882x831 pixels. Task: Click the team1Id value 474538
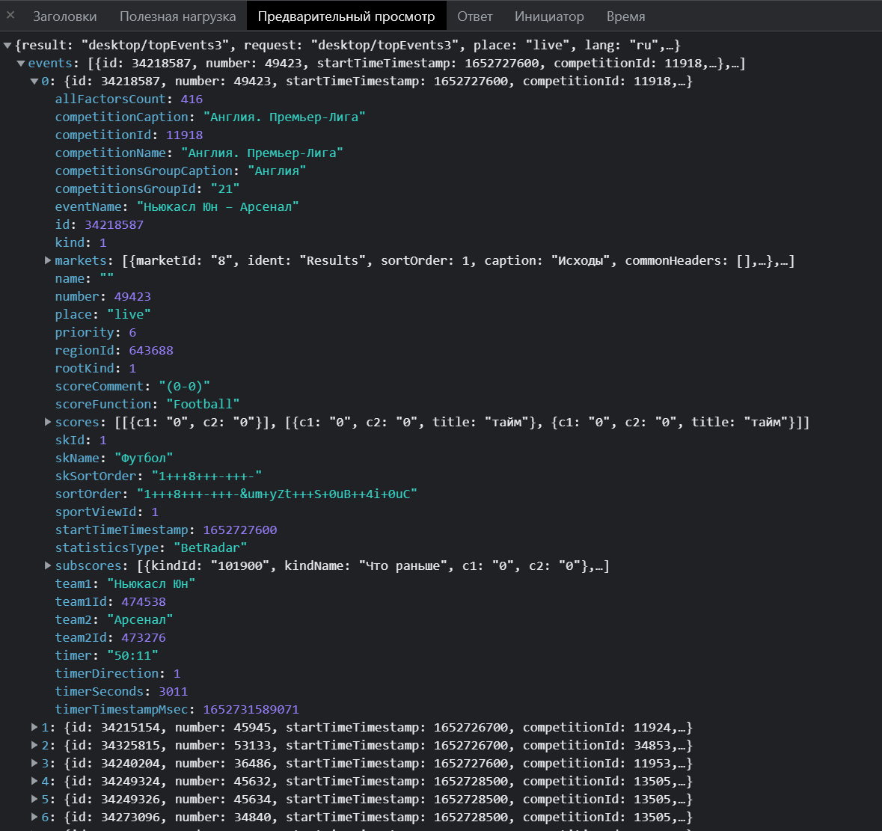144,601
